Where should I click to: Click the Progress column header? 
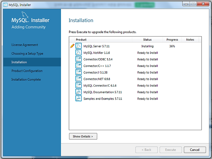click(172, 40)
